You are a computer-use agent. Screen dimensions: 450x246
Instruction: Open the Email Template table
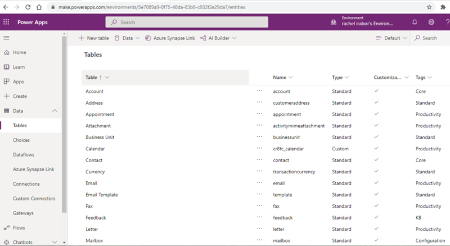point(102,195)
